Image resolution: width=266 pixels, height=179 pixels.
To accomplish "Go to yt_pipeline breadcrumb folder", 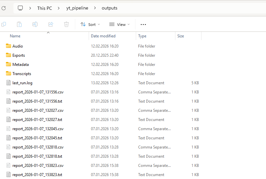I will tap(77, 8).
